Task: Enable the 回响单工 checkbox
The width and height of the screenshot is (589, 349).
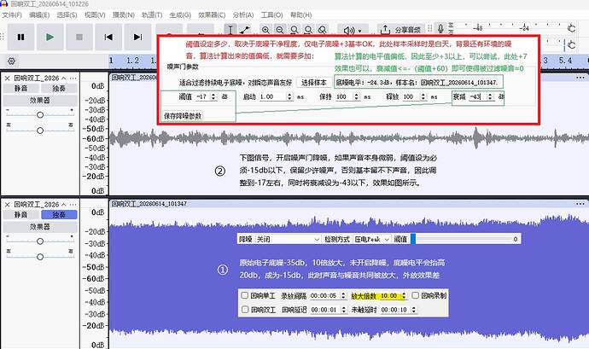Action: tap(244, 295)
